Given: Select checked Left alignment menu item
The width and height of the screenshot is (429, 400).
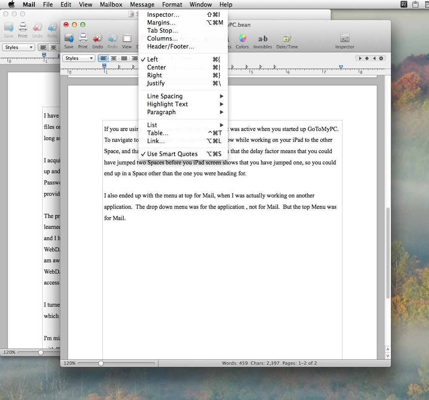Looking at the screenshot, I should 183,59.
